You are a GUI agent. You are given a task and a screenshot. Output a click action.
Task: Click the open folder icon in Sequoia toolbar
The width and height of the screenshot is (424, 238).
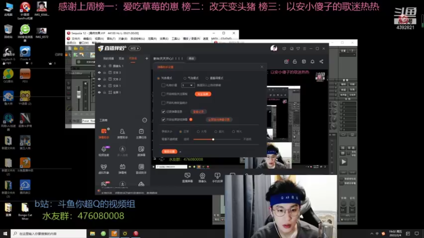coord(76,48)
